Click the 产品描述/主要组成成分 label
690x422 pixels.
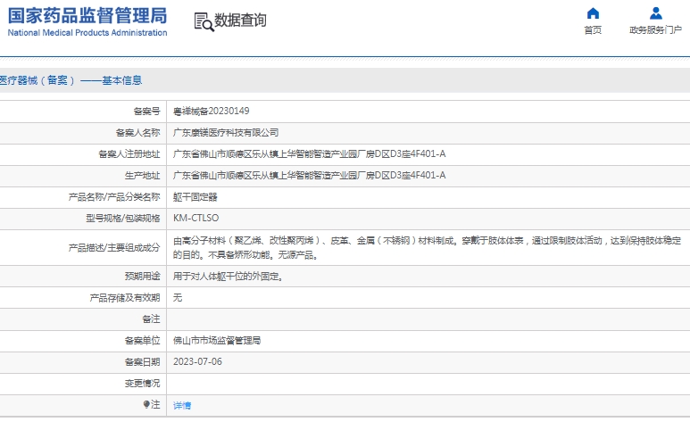pos(114,248)
